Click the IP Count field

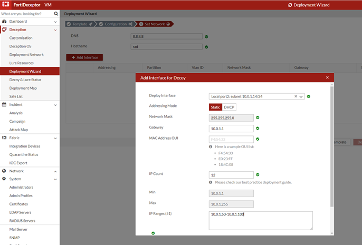point(231,175)
